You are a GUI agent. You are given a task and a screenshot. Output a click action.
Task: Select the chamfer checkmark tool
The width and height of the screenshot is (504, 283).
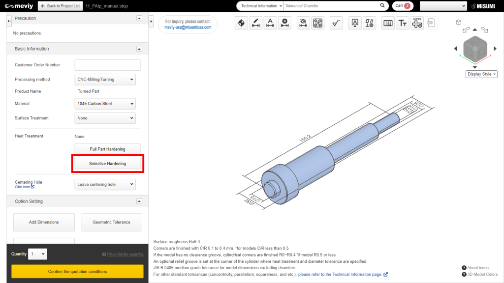point(336,23)
